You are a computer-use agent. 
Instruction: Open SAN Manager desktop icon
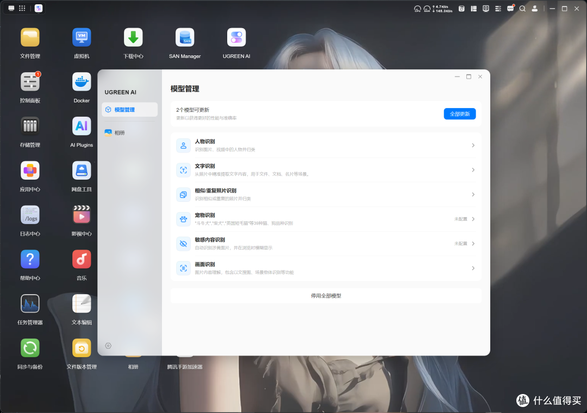(x=185, y=37)
